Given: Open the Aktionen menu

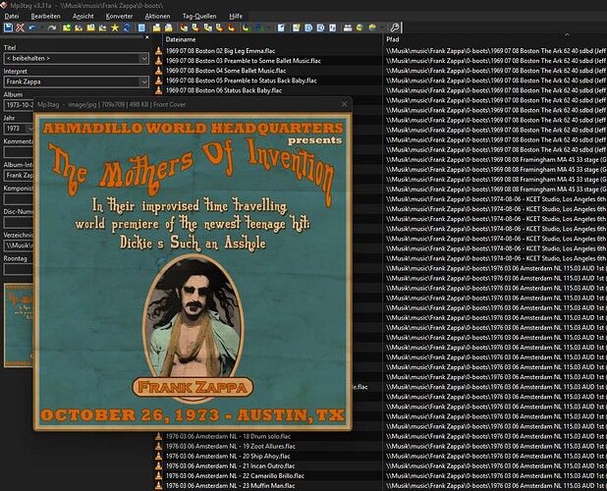Looking at the screenshot, I should [157, 16].
